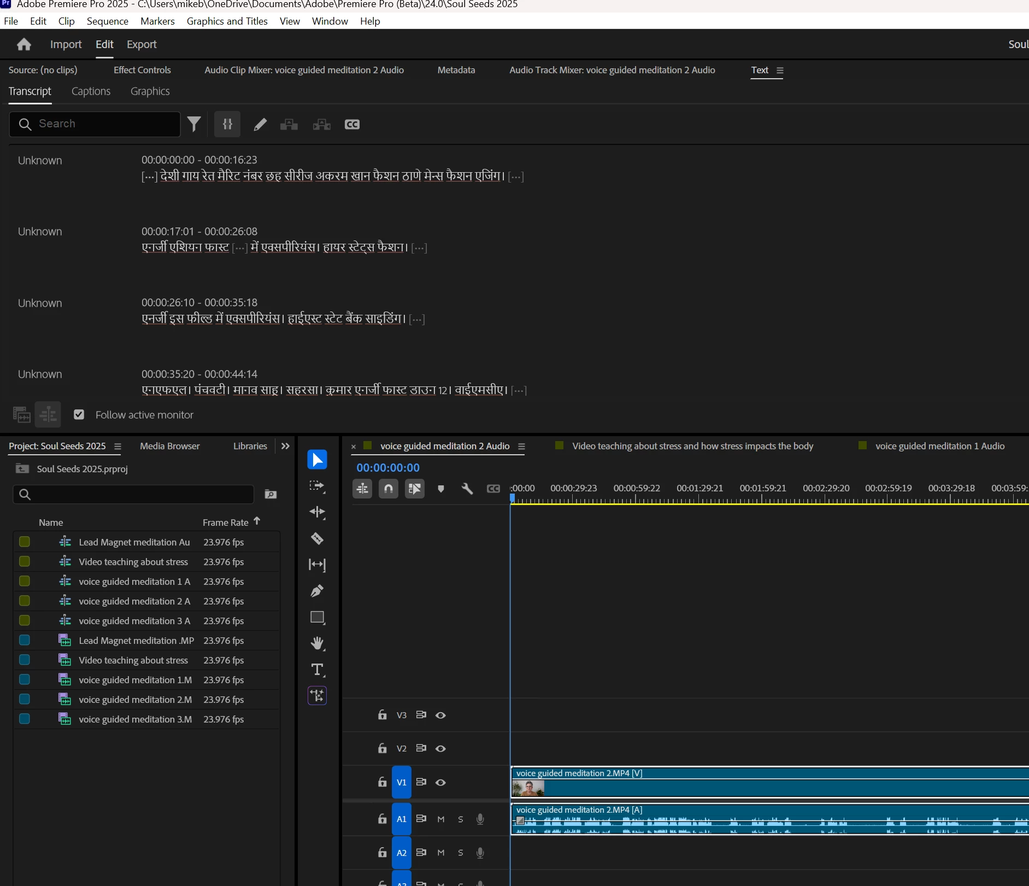This screenshot has width=1029, height=886.
Task: Select voice guided meditation 2.MP4 video clip thumbnail
Action: tap(528, 788)
